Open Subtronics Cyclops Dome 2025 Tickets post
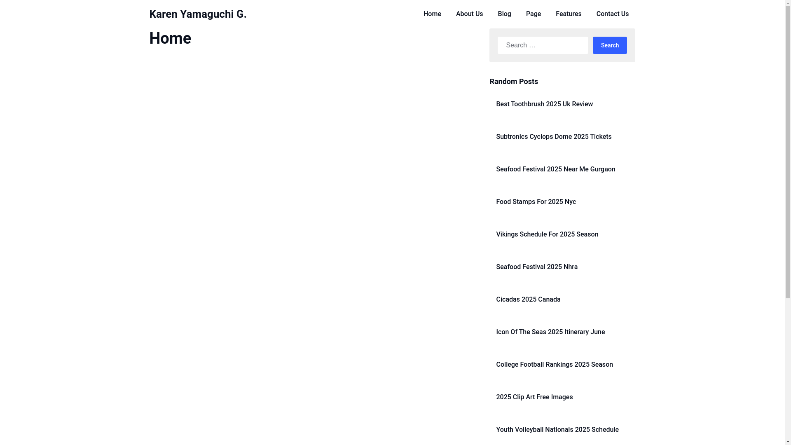791x445 pixels. (x=554, y=137)
